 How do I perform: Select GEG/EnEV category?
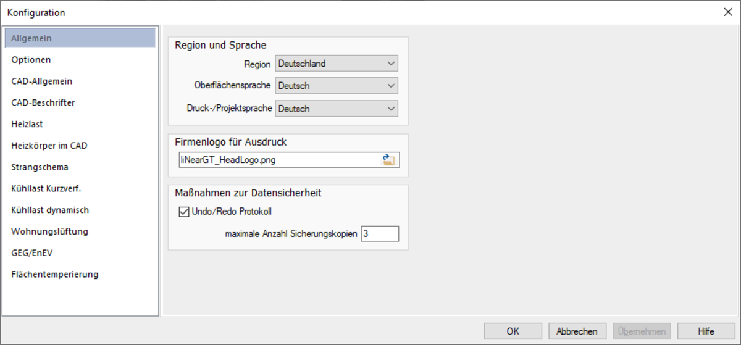pyautogui.click(x=80, y=253)
